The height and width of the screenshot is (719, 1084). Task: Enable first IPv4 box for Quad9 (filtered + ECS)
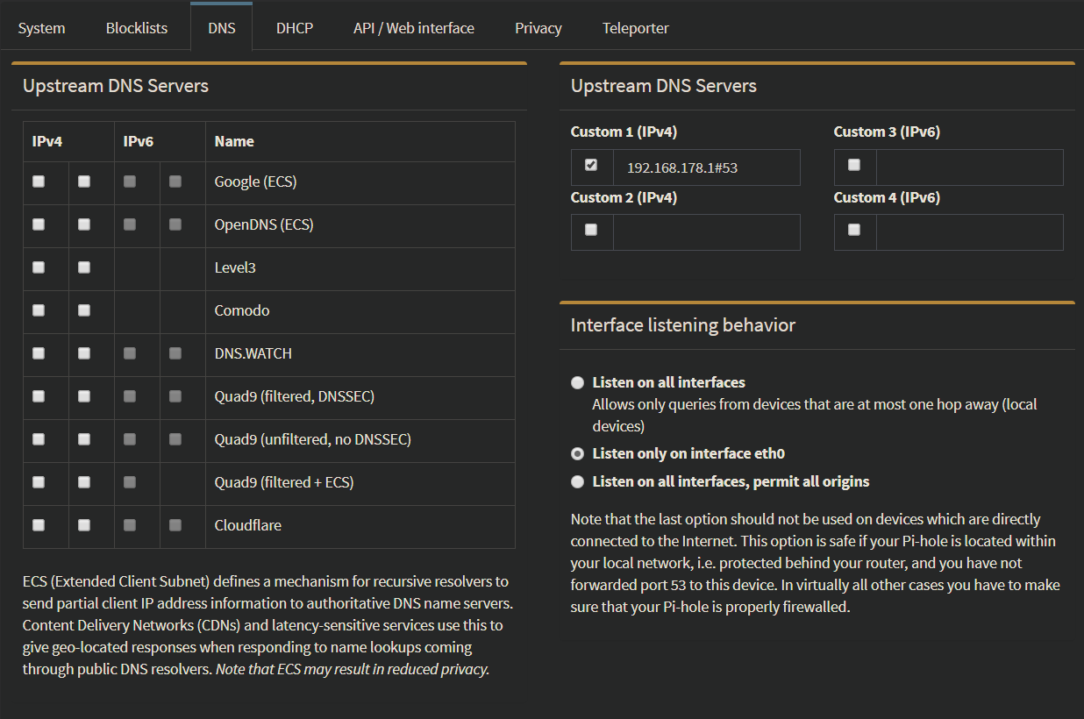[x=39, y=482]
